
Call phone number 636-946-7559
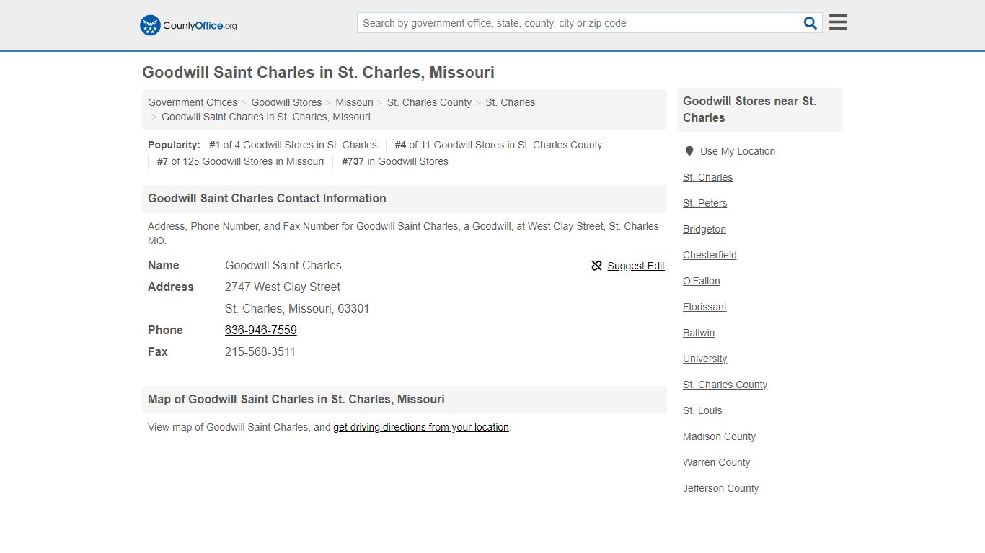coord(261,330)
